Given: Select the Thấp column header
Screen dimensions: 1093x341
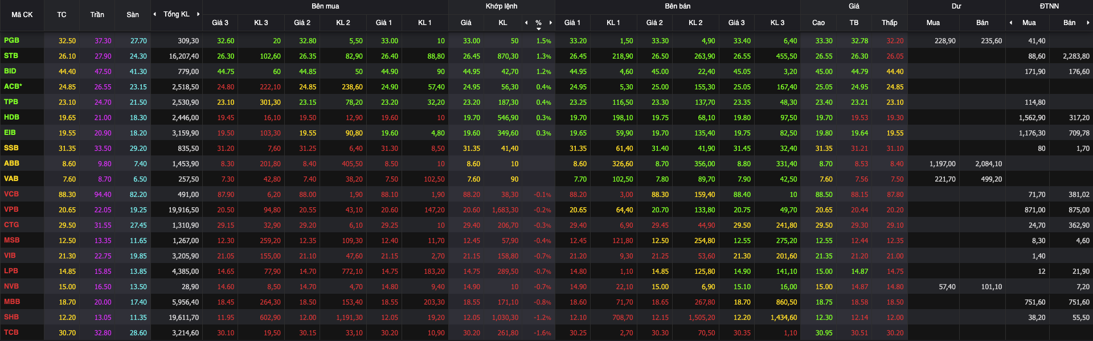Looking at the screenshot, I should pyautogui.click(x=890, y=23).
